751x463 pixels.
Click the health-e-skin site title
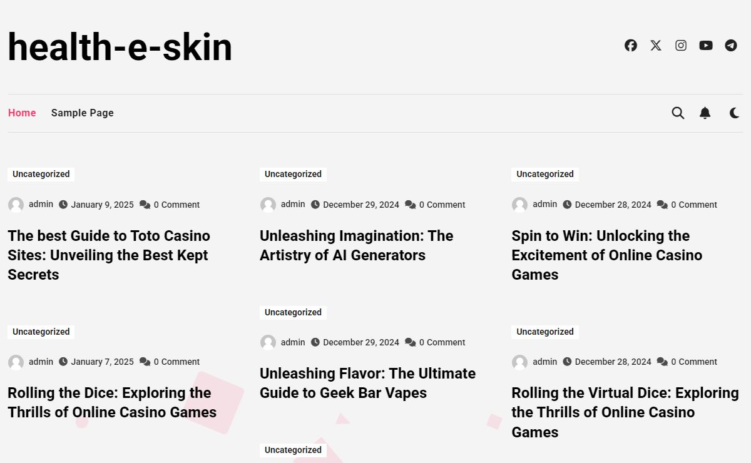click(x=120, y=47)
